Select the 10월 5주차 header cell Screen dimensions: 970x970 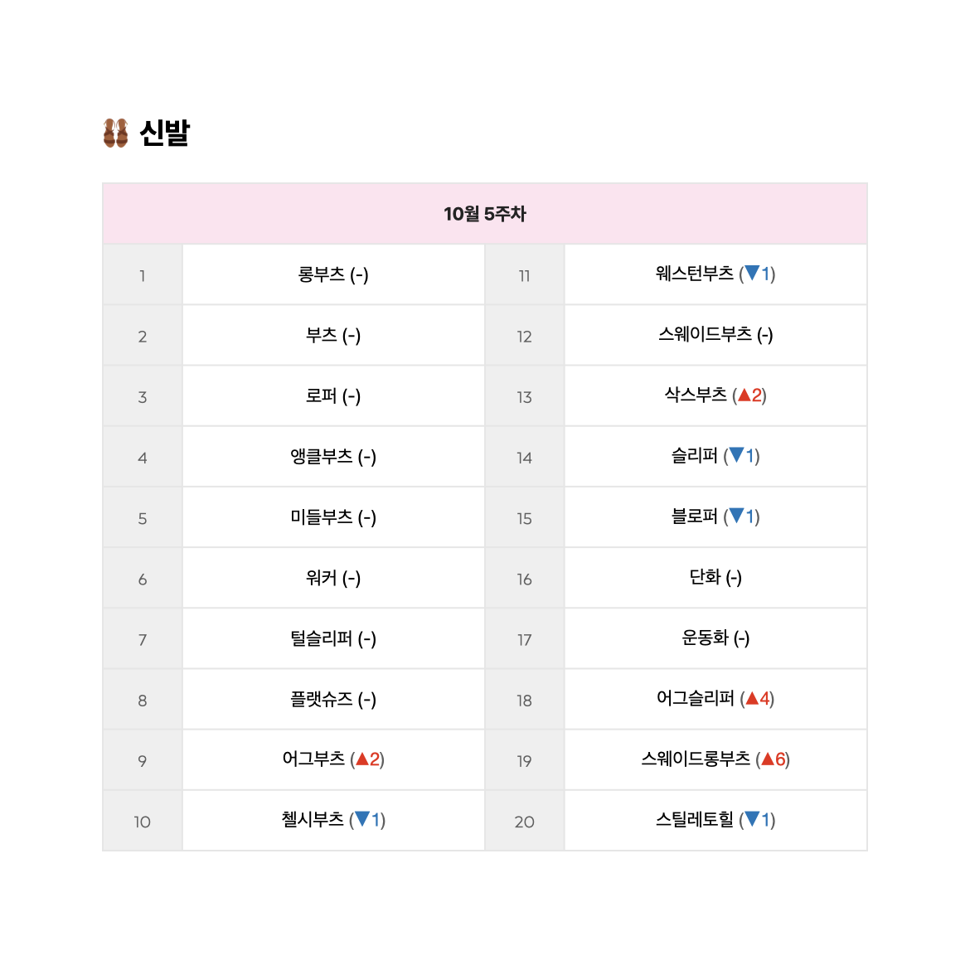click(485, 213)
